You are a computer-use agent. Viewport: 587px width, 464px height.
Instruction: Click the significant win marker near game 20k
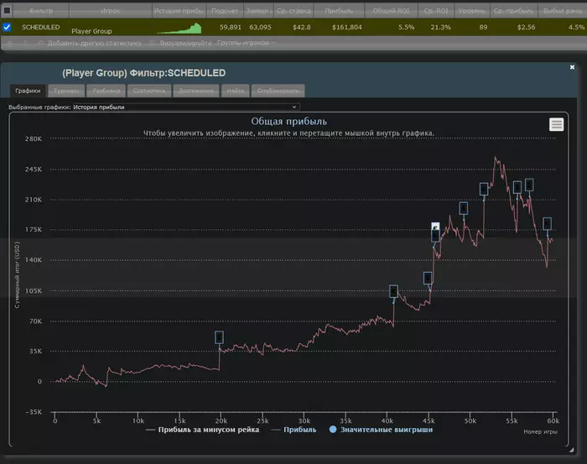click(220, 337)
